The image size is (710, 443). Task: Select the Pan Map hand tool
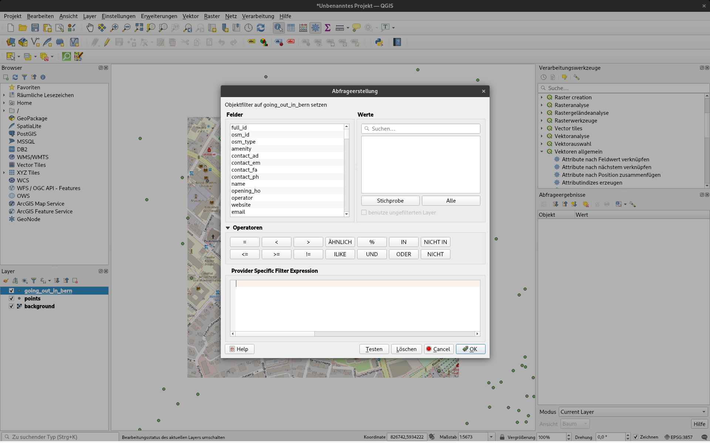coord(90,28)
